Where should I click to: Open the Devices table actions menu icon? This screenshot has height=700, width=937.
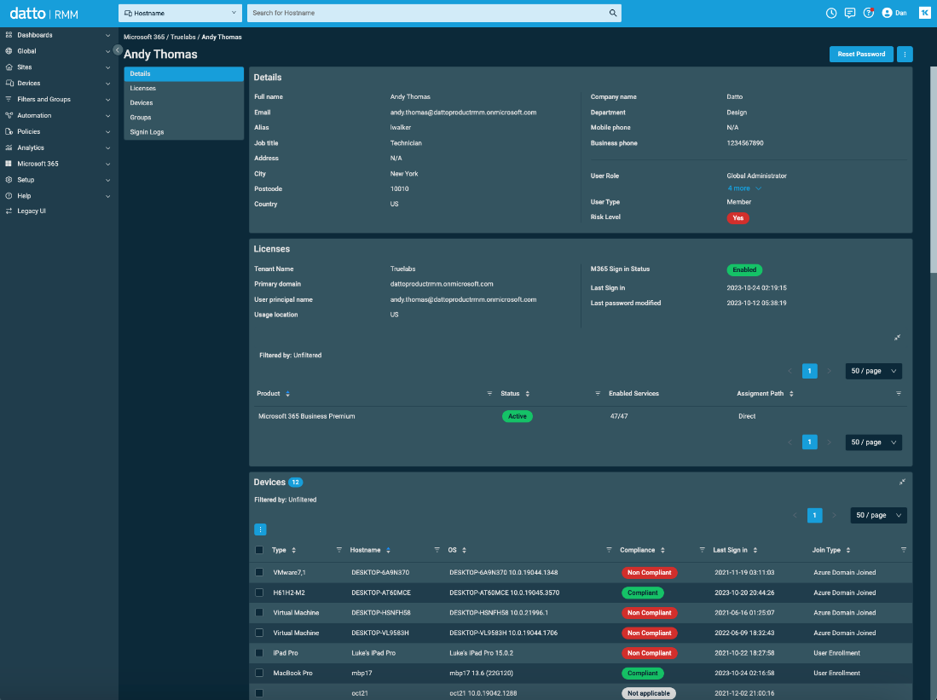pos(261,529)
